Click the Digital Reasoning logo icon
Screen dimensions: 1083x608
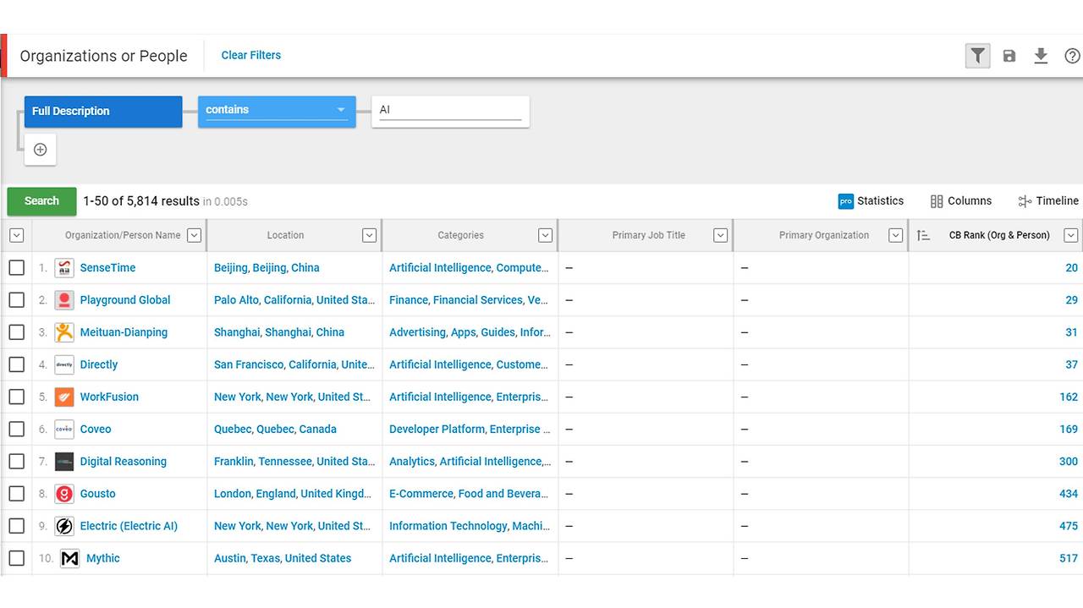point(64,462)
